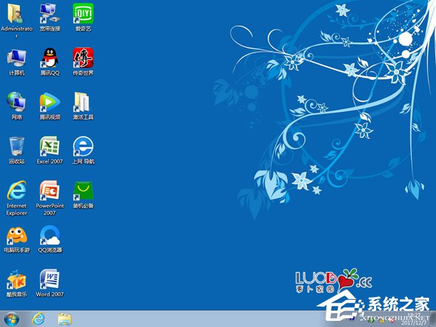The image size is (436, 327).
Task: Click the taskbar clock showing 2017/12/7
Action: pos(414,319)
